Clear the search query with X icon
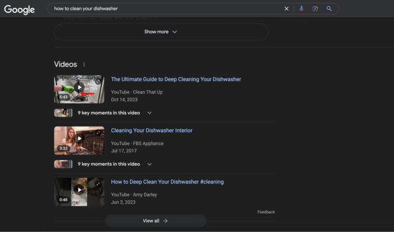Image resolution: width=394 pixels, height=232 pixels. [286, 9]
